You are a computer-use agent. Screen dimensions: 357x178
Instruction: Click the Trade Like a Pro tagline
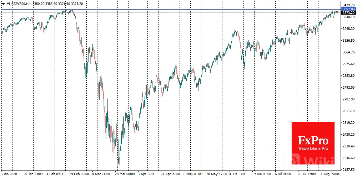(313, 149)
